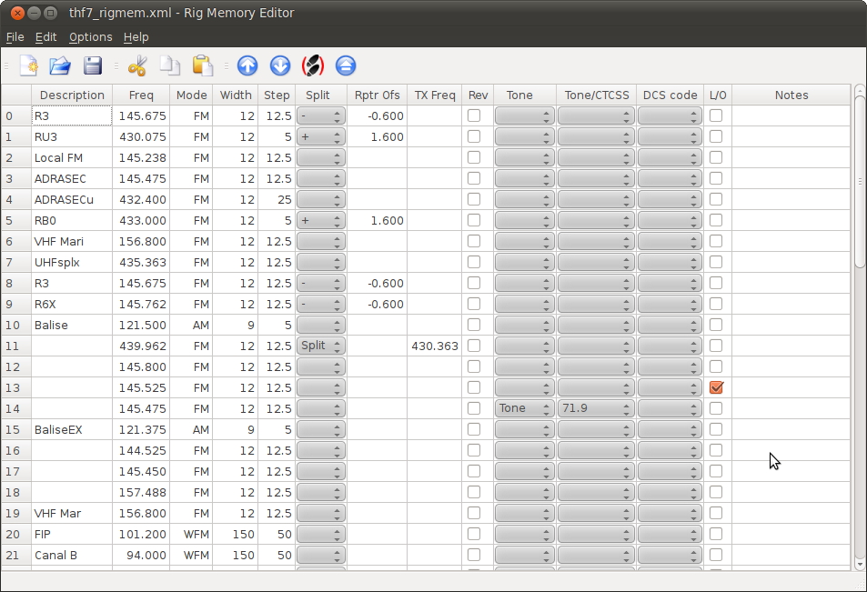Create a new rig memory file
867x592 pixels.
pyautogui.click(x=27, y=65)
